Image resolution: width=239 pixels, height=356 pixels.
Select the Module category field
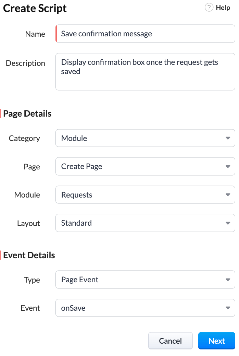[x=137, y=138]
